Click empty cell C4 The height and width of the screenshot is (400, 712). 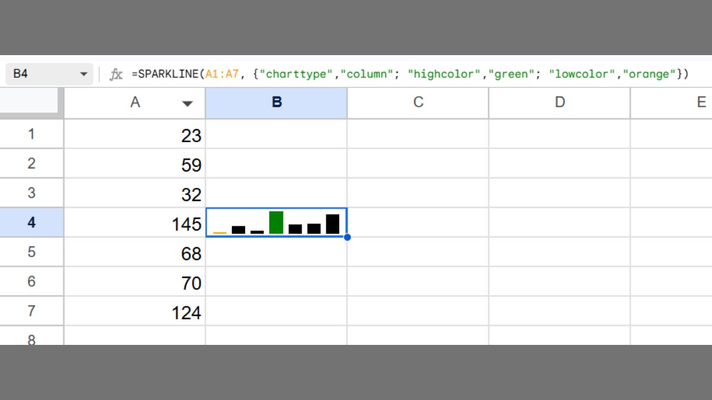tap(418, 223)
